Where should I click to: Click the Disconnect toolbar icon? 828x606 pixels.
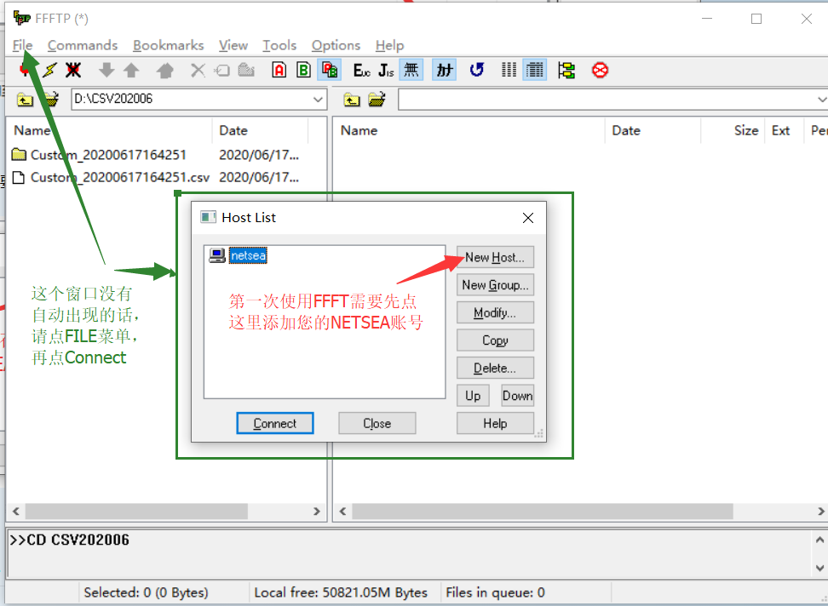(x=73, y=70)
